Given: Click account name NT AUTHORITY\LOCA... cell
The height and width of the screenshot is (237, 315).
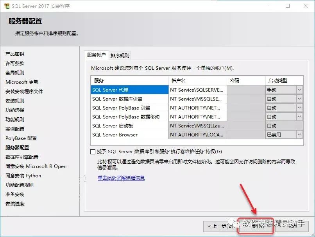Looking at the screenshot, I should click(198, 134).
